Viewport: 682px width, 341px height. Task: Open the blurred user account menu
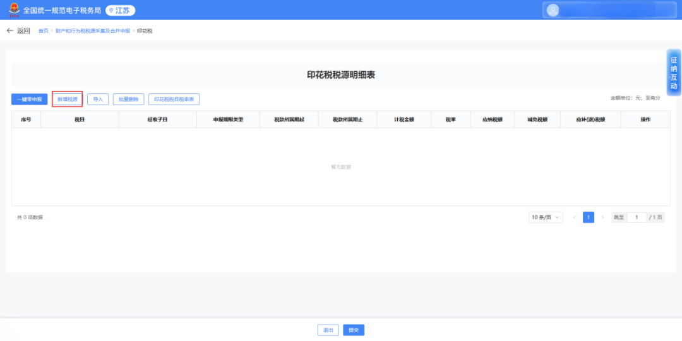click(609, 10)
